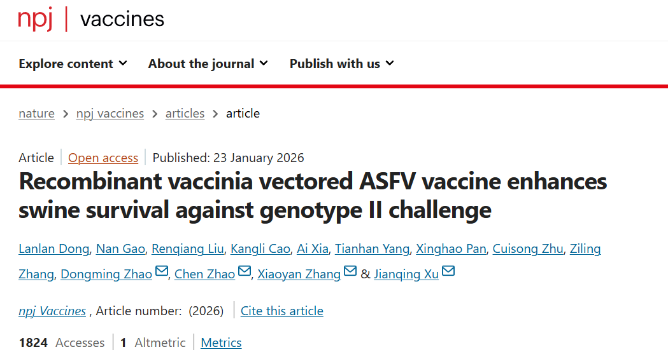The image size is (668, 359).
Task: Navigate to npj vaccines breadcrumb
Action: 110,114
